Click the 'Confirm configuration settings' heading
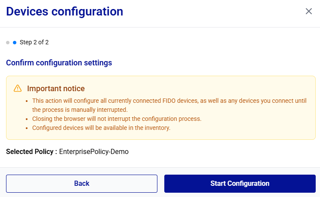This screenshot has width=320, height=197. (59, 63)
